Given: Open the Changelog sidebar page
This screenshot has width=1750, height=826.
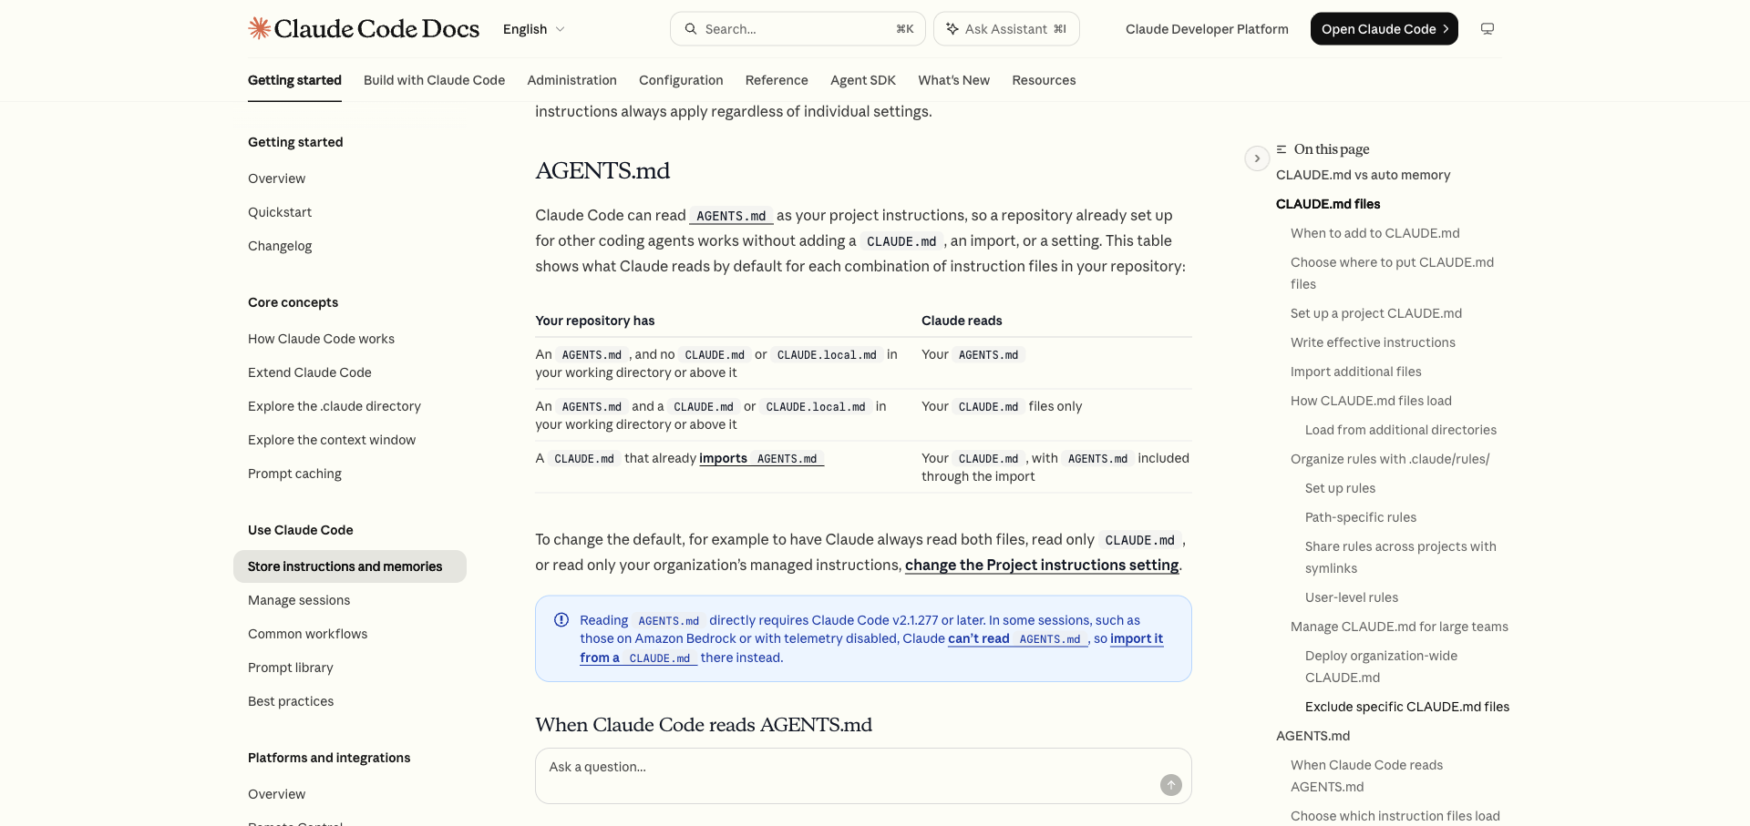Looking at the screenshot, I should [x=280, y=246].
